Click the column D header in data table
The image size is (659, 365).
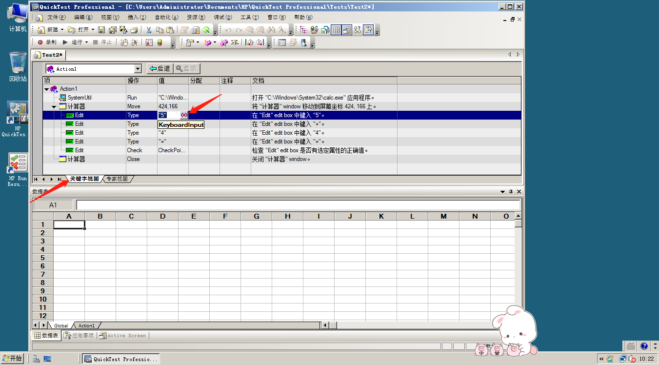click(x=162, y=216)
